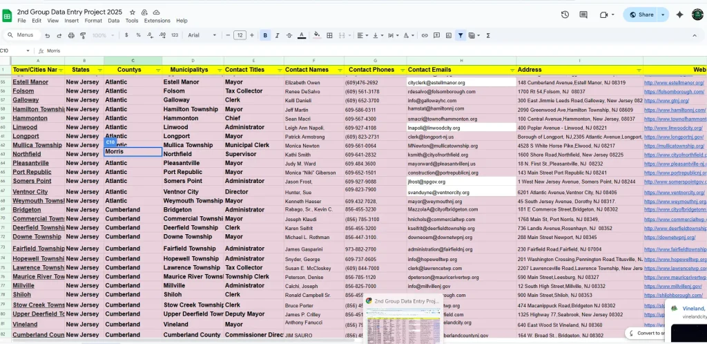Open the Format menu
The width and height of the screenshot is (707, 344).
pyautogui.click(x=93, y=21)
